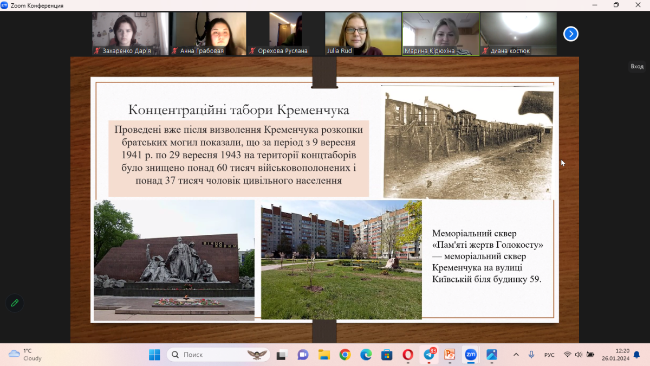Switch to PowerPoint in the taskbar
This screenshot has height=366, width=650.
click(x=450, y=355)
